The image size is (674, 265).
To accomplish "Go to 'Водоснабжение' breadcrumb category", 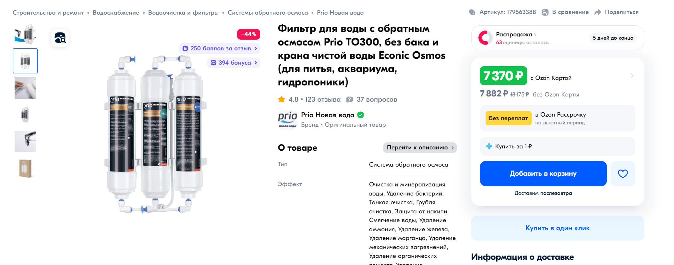I will [116, 13].
